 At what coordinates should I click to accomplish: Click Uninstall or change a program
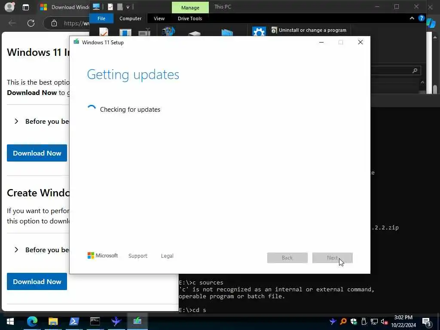coord(309,30)
